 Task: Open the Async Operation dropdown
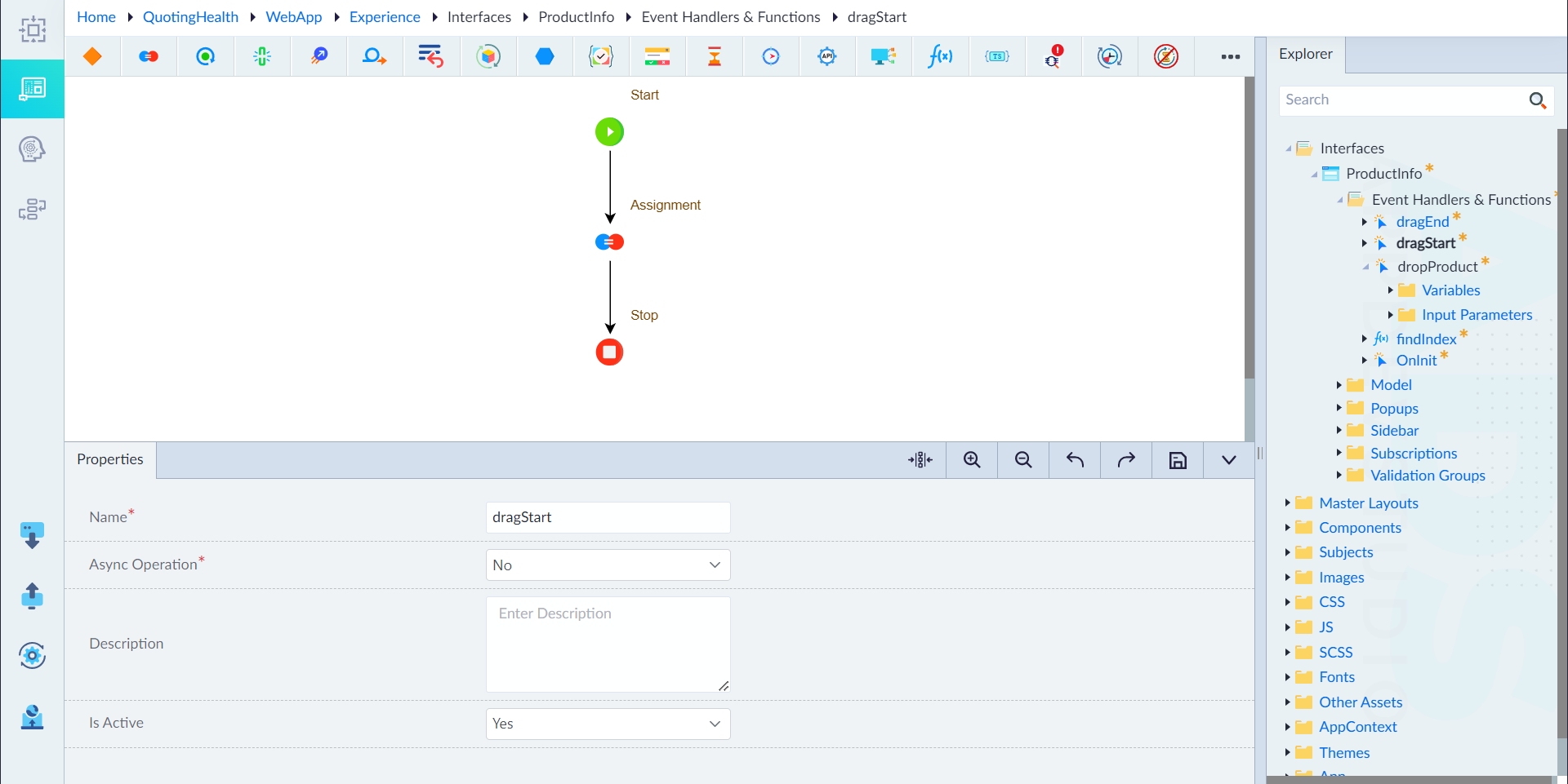coord(608,565)
